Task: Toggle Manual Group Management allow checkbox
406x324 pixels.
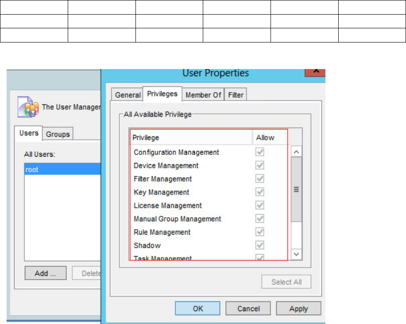Action: tap(260, 218)
